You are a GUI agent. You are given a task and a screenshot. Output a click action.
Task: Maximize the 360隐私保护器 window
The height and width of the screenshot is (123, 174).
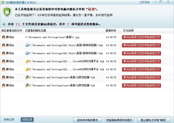click(161, 2)
